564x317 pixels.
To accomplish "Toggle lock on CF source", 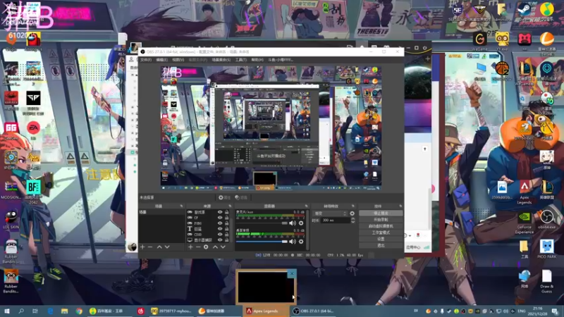I will [x=226, y=218].
